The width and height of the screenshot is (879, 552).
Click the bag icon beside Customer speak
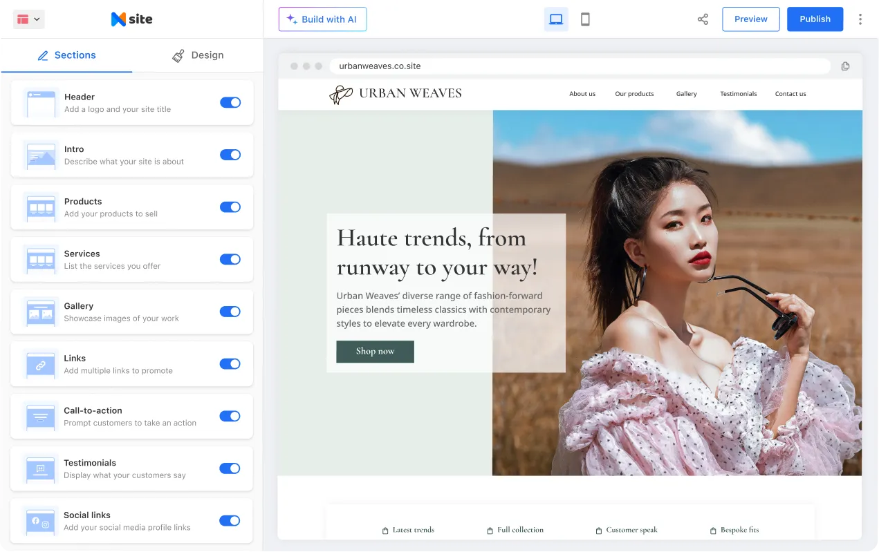599,531
